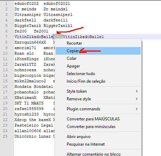The height and width of the screenshot is (156, 161).
Task: Click line number 1 in the margin
Action: [6, 3]
